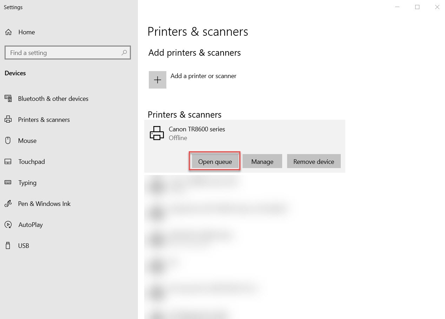The image size is (445, 319).
Task: Click the AutoPlay sidebar icon
Action: [8, 224]
